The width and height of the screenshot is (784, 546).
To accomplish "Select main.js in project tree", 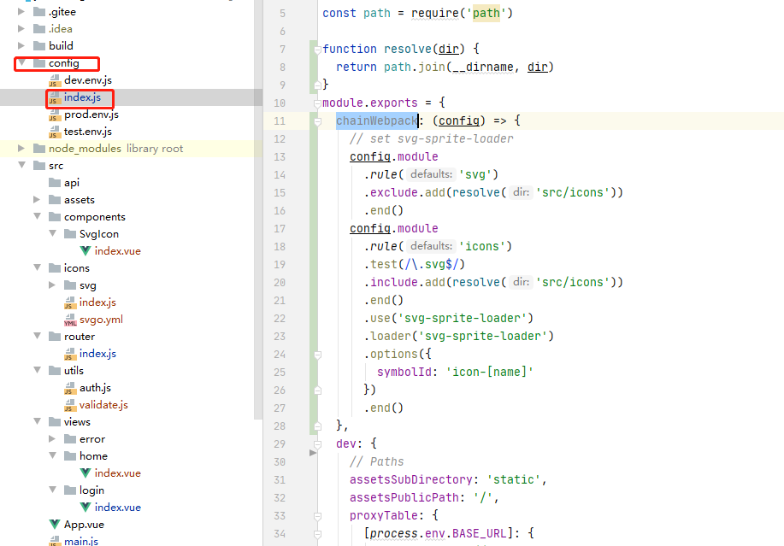I will (x=81, y=541).
